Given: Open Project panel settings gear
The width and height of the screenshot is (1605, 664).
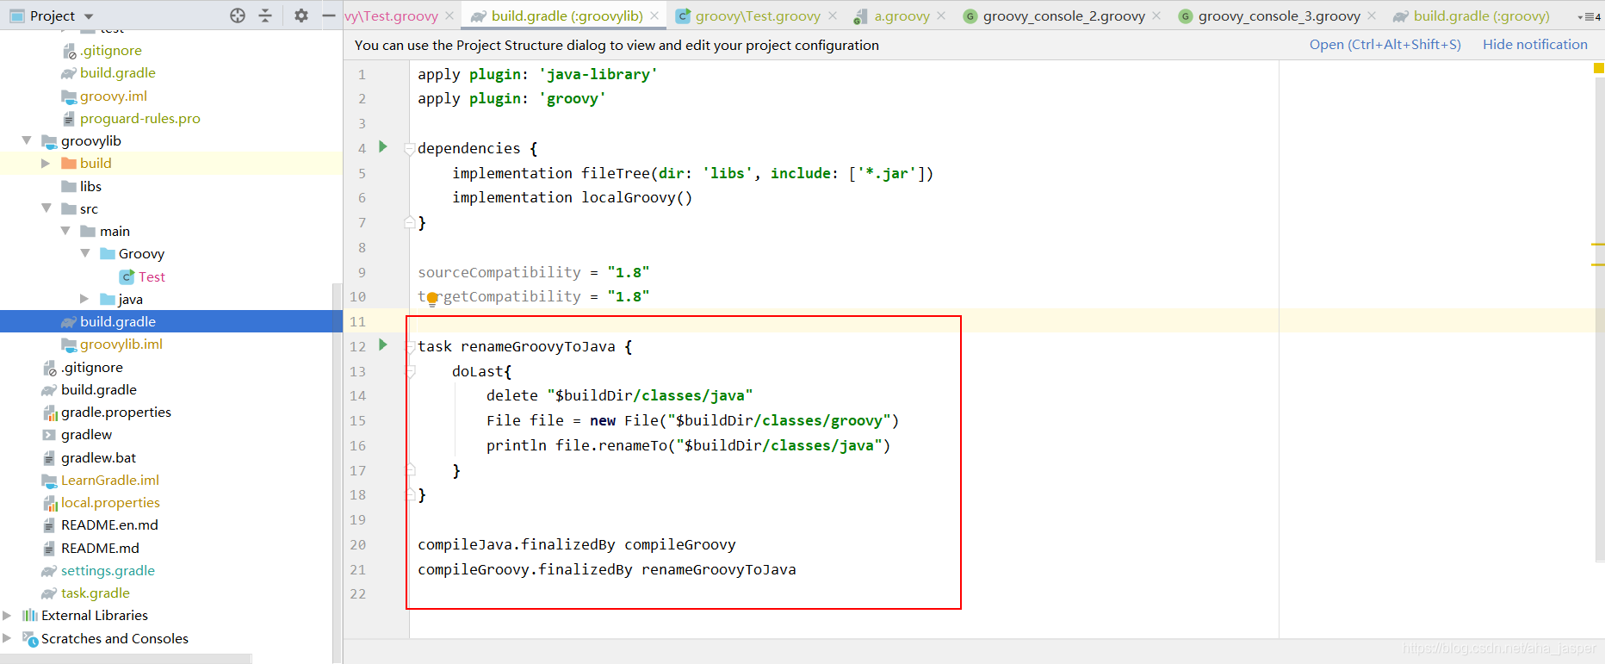Looking at the screenshot, I should click(x=301, y=16).
